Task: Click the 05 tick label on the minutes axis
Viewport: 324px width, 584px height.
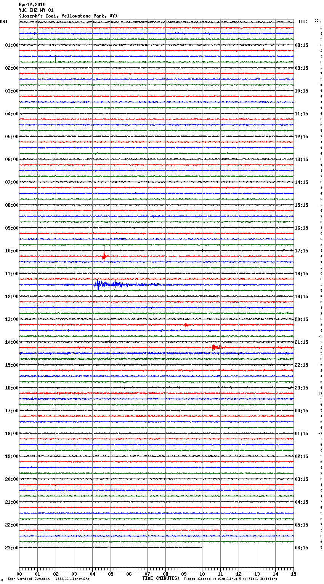Action: pyautogui.click(x=111, y=574)
